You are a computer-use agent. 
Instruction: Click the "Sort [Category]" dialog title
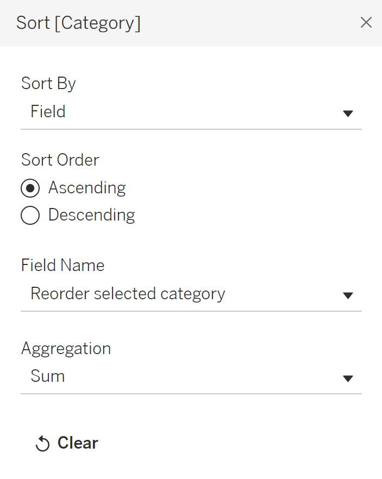(78, 23)
